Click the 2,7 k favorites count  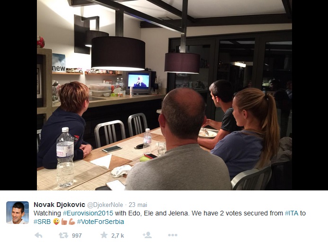pos(117,236)
